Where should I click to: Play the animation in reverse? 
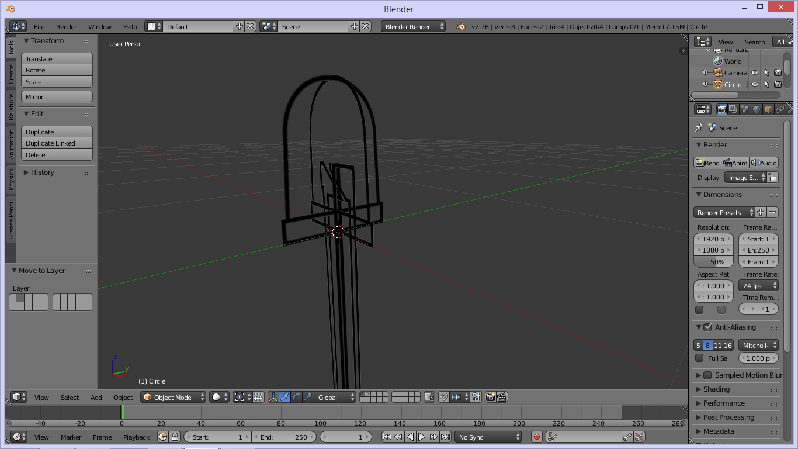[410, 437]
